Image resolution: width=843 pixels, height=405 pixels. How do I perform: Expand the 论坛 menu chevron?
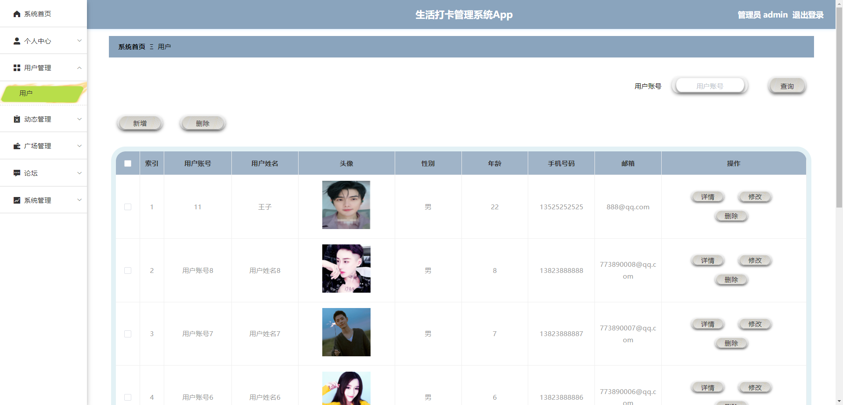79,173
